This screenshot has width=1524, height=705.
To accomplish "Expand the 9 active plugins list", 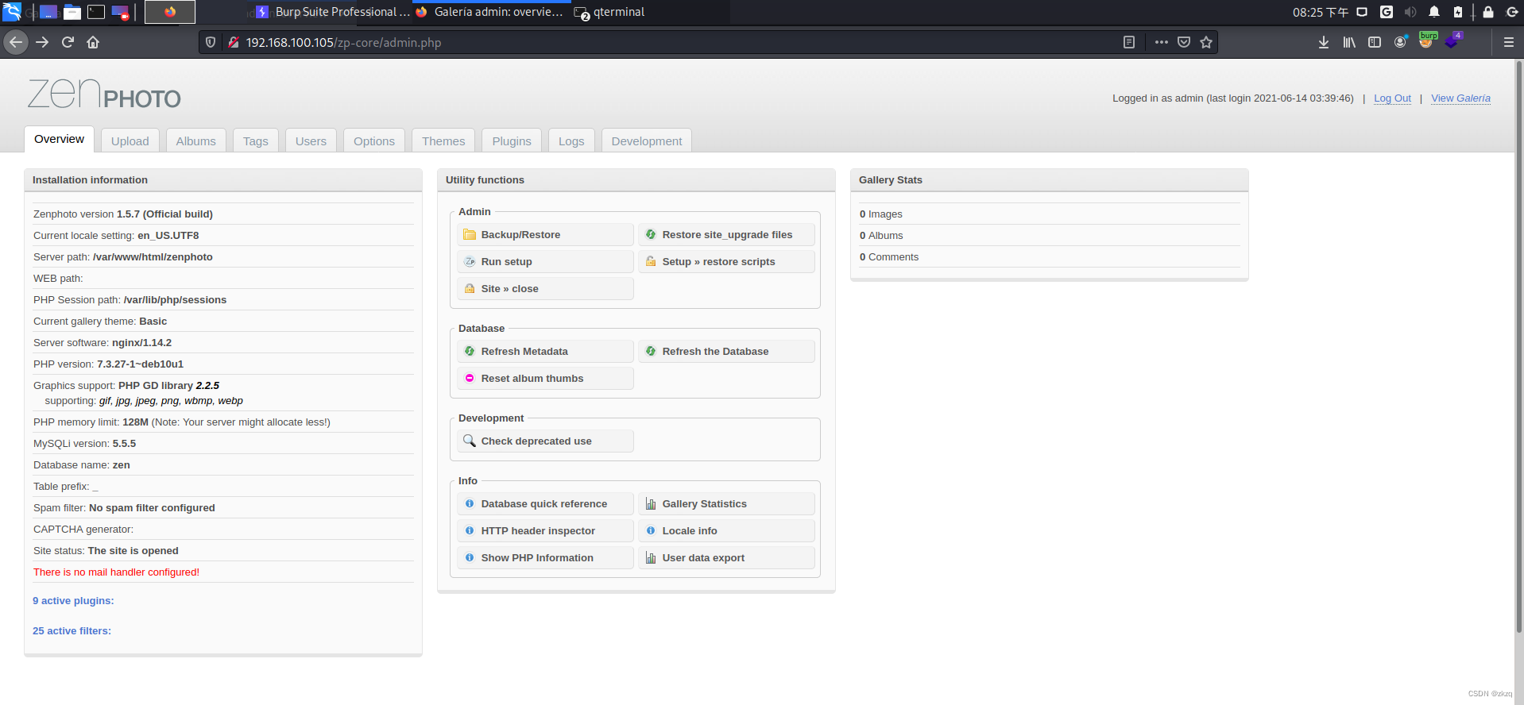I will (x=73, y=601).
